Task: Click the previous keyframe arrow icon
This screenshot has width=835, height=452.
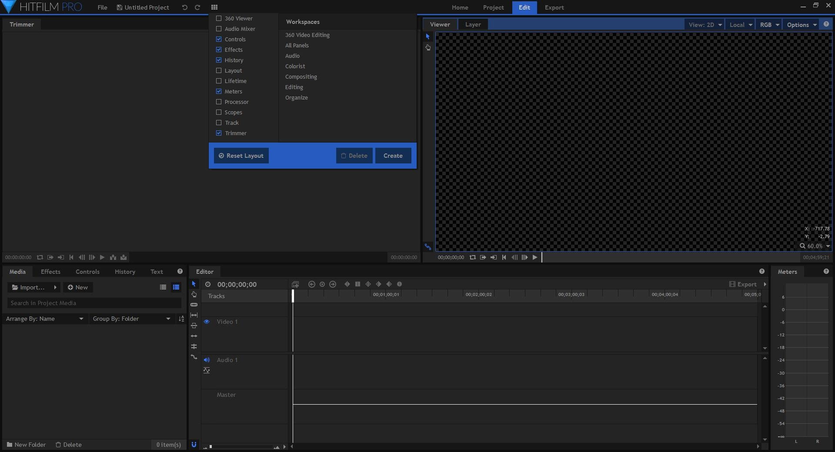Action: tap(312, 284)
